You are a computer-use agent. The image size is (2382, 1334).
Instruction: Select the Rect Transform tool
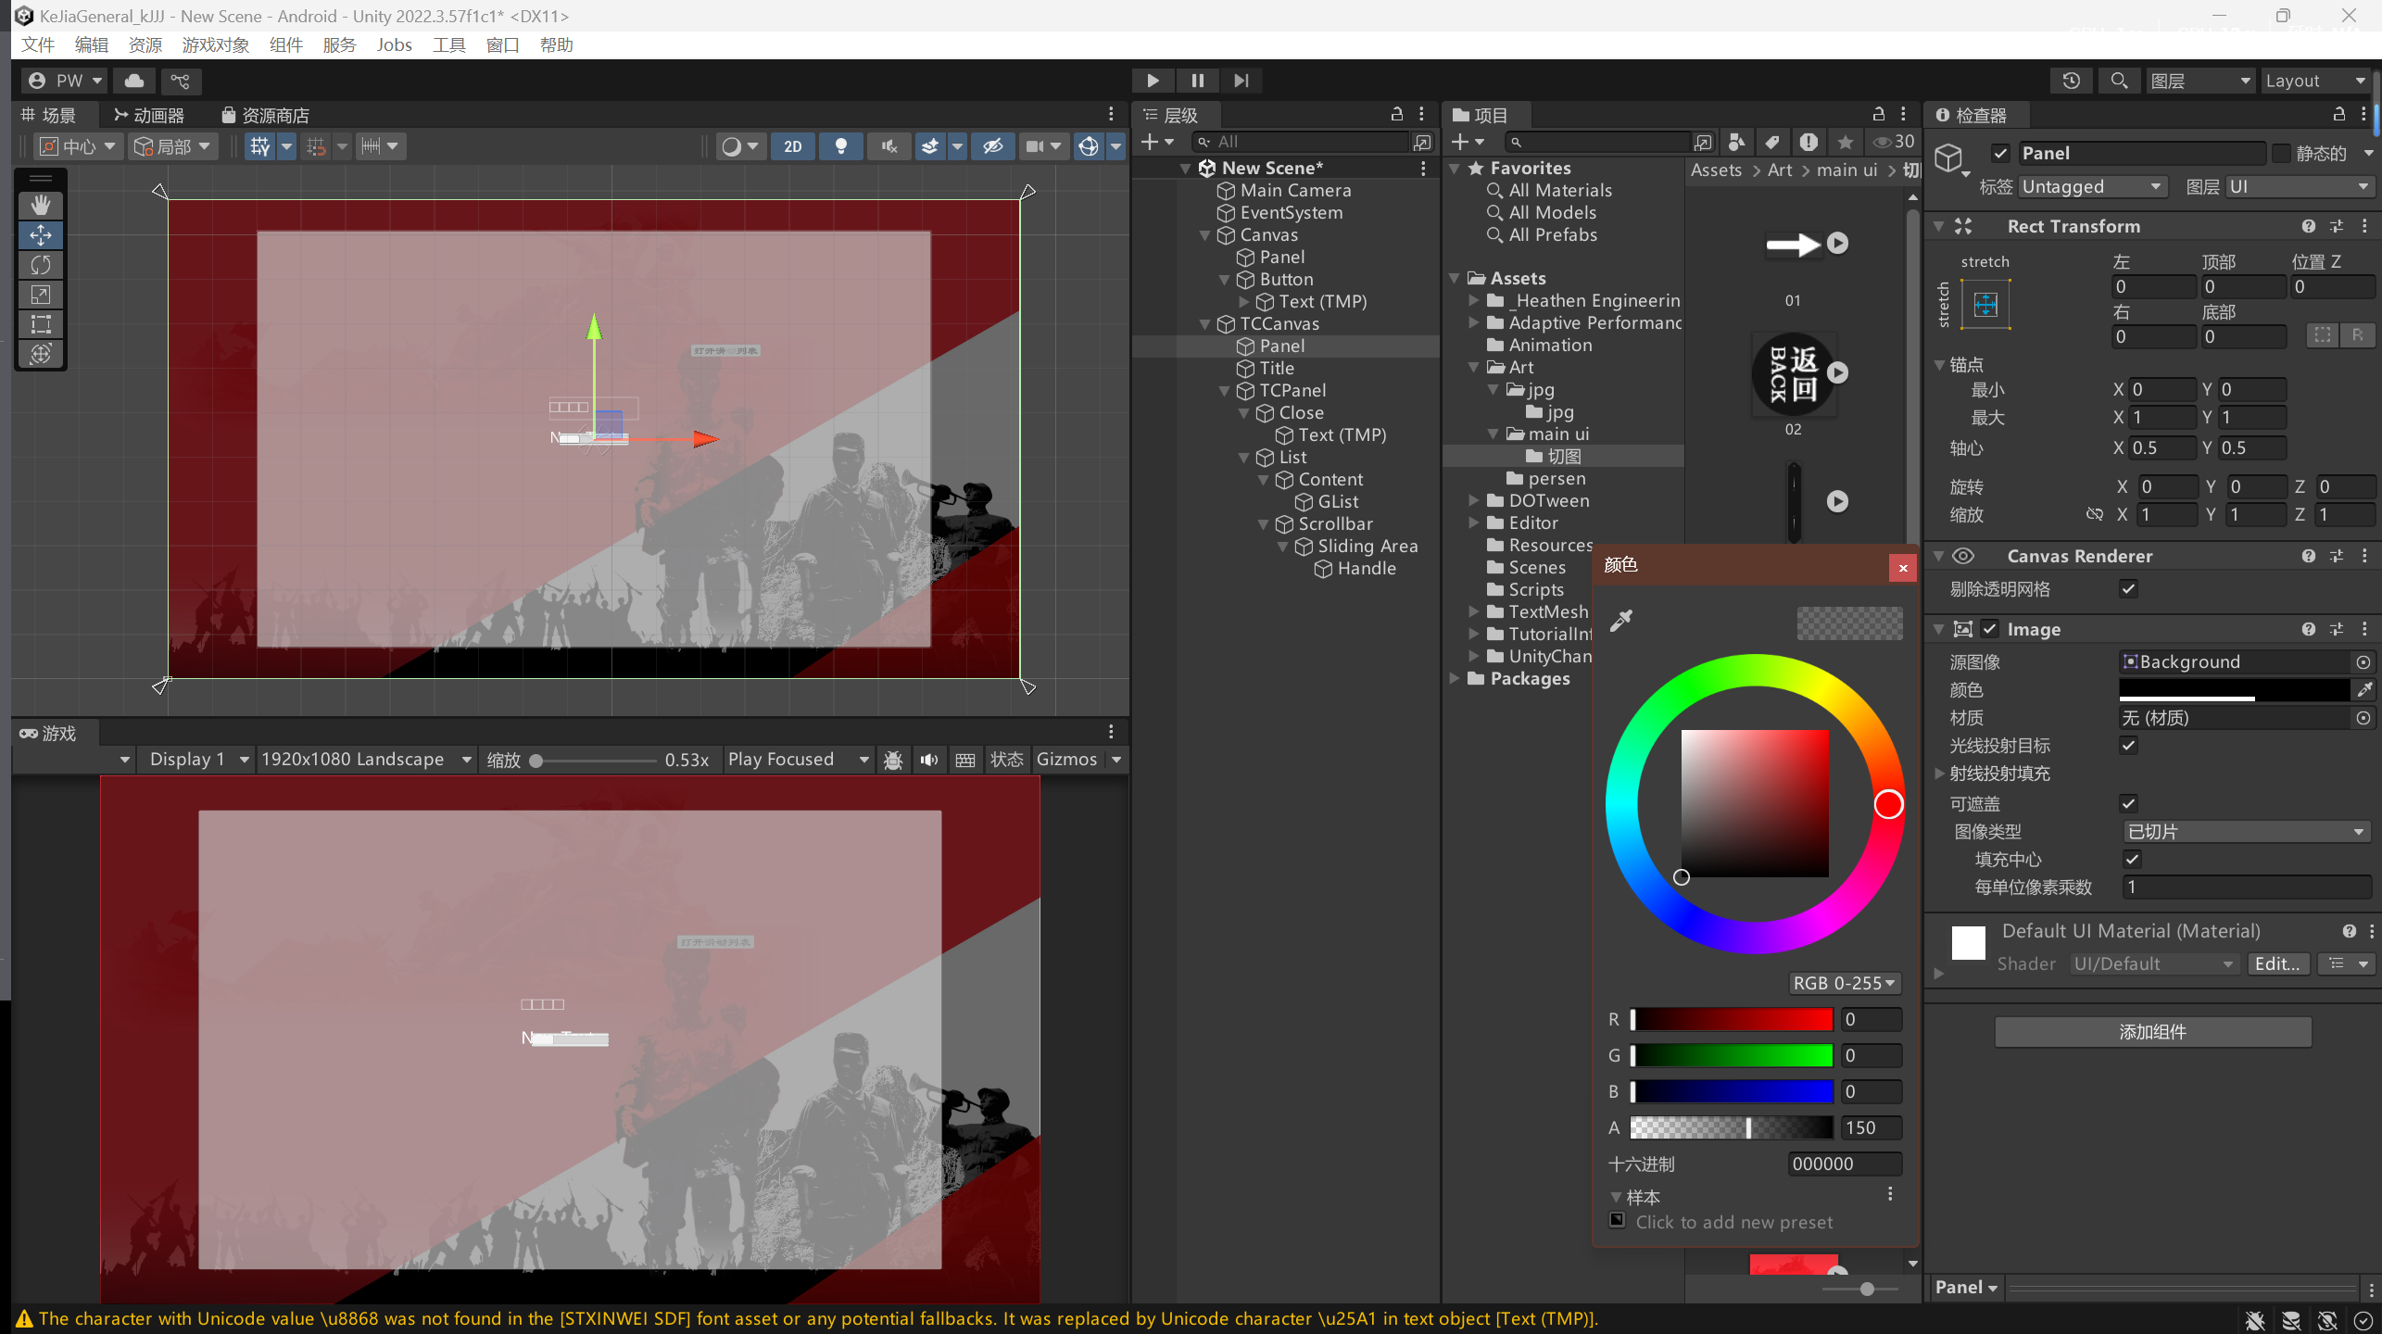click(x=41, y=324)
